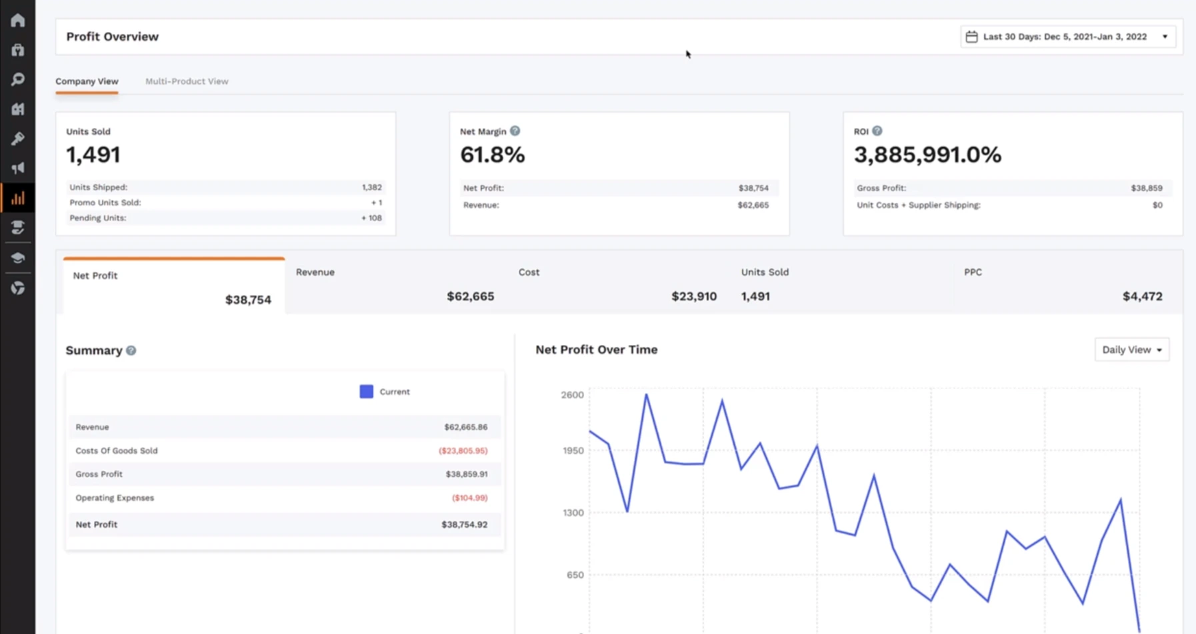Image resolution: width=1196 pixels, height=634 pixels.
Task: Click the blue Current legend swatch
Action: (366, 392)
